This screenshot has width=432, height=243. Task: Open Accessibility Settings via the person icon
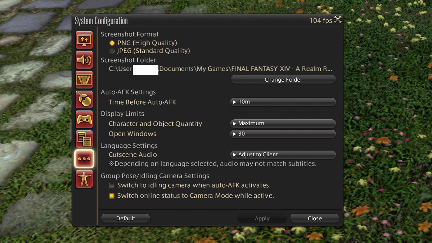84,179
